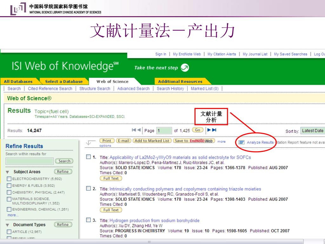Switch to the Web of Science tab
This screenshot has width=325, height=244.
pyautogui.click(x=112, y=82)
